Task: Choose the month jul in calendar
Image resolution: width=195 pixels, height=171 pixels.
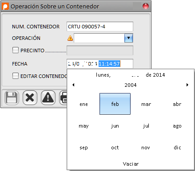Action: tap(146, 126)
